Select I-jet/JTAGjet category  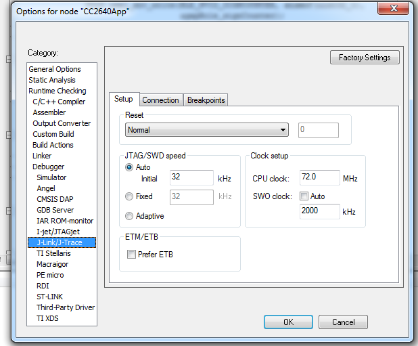coord(58,232)
